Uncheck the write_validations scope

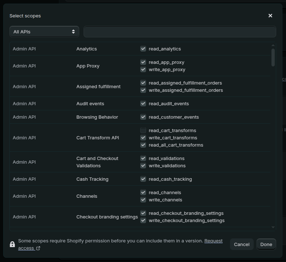click(x=143, y=165)
